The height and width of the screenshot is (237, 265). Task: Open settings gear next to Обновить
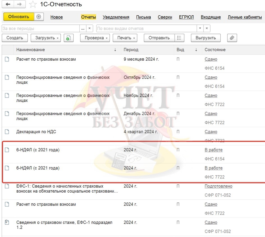[39, 17]
